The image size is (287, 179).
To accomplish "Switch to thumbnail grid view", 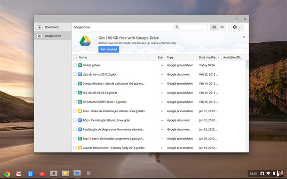I will click(x=222, y=27).
